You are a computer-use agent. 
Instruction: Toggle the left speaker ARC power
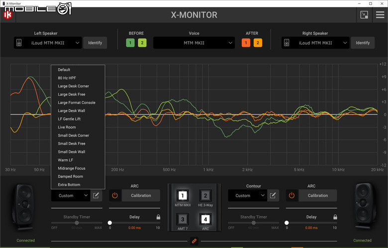pyautogui.click(x=115, y=196)
